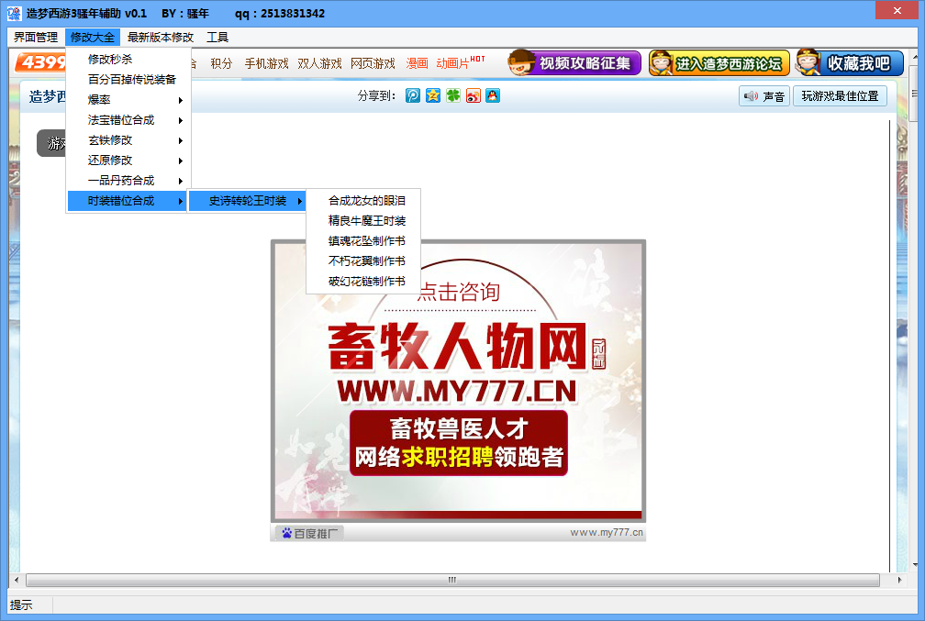Click the 4399 logo
The height and width of the screenshot is (621, 925).
(x=40, y=62)
